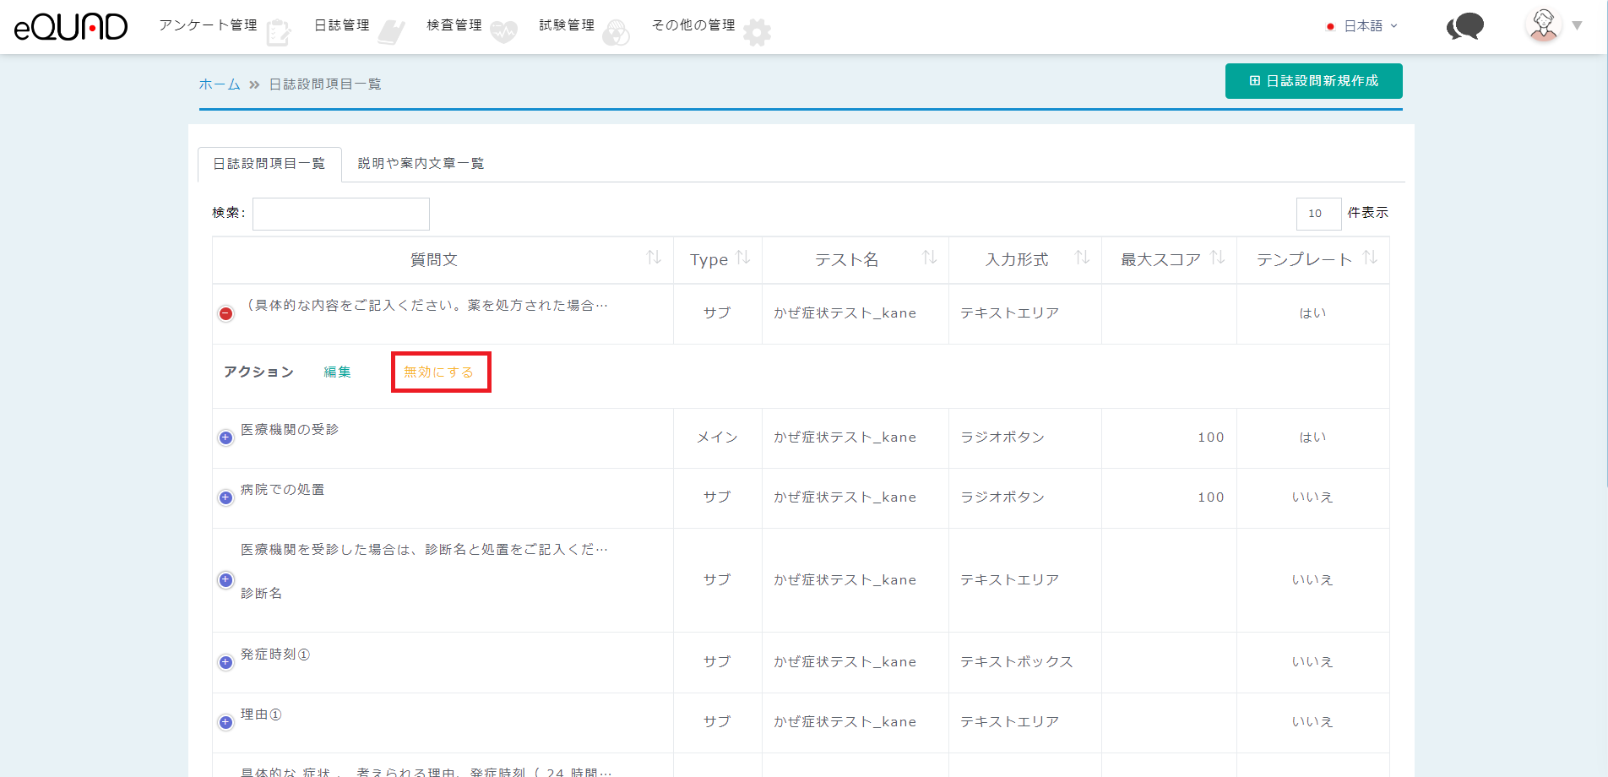Click 無効にする to disable question
The image size is (1608, 777).
439,372
